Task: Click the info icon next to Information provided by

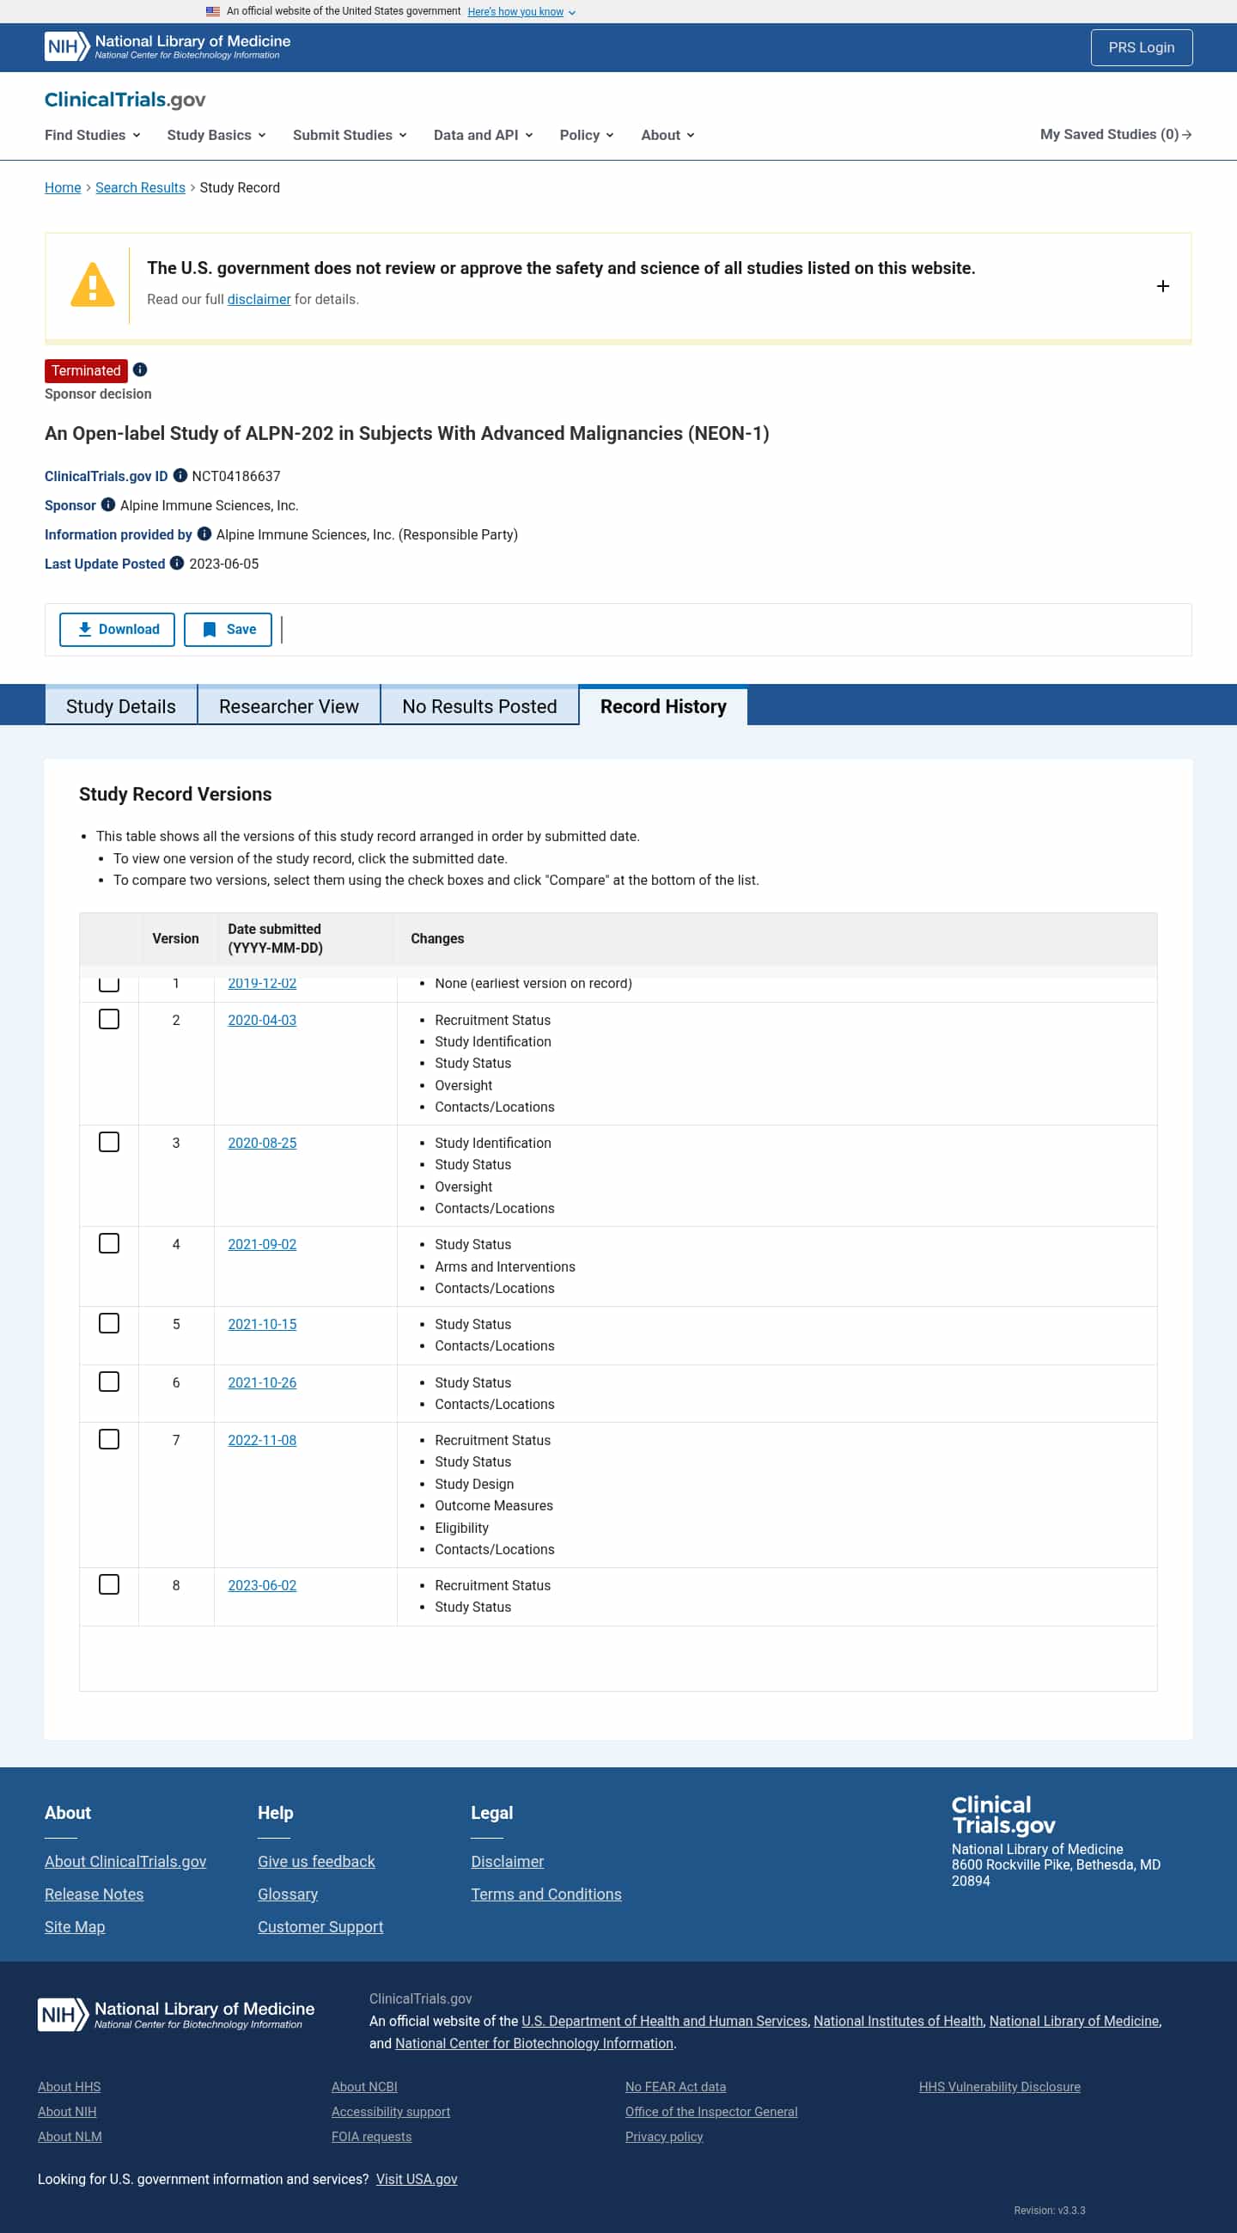Action: (204, 534)
